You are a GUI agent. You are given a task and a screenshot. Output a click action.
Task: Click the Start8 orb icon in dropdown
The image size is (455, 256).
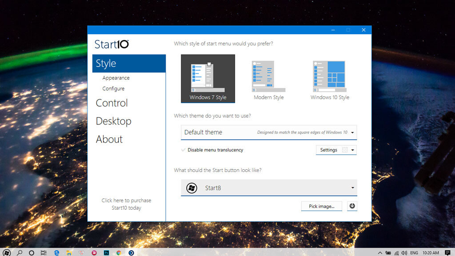192,188
